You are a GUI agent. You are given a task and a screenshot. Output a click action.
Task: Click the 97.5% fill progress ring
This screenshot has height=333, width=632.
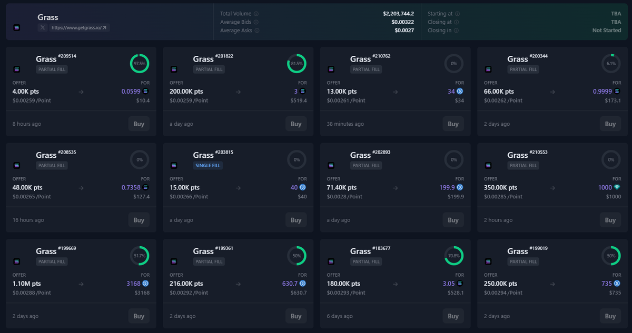point(140,64)
